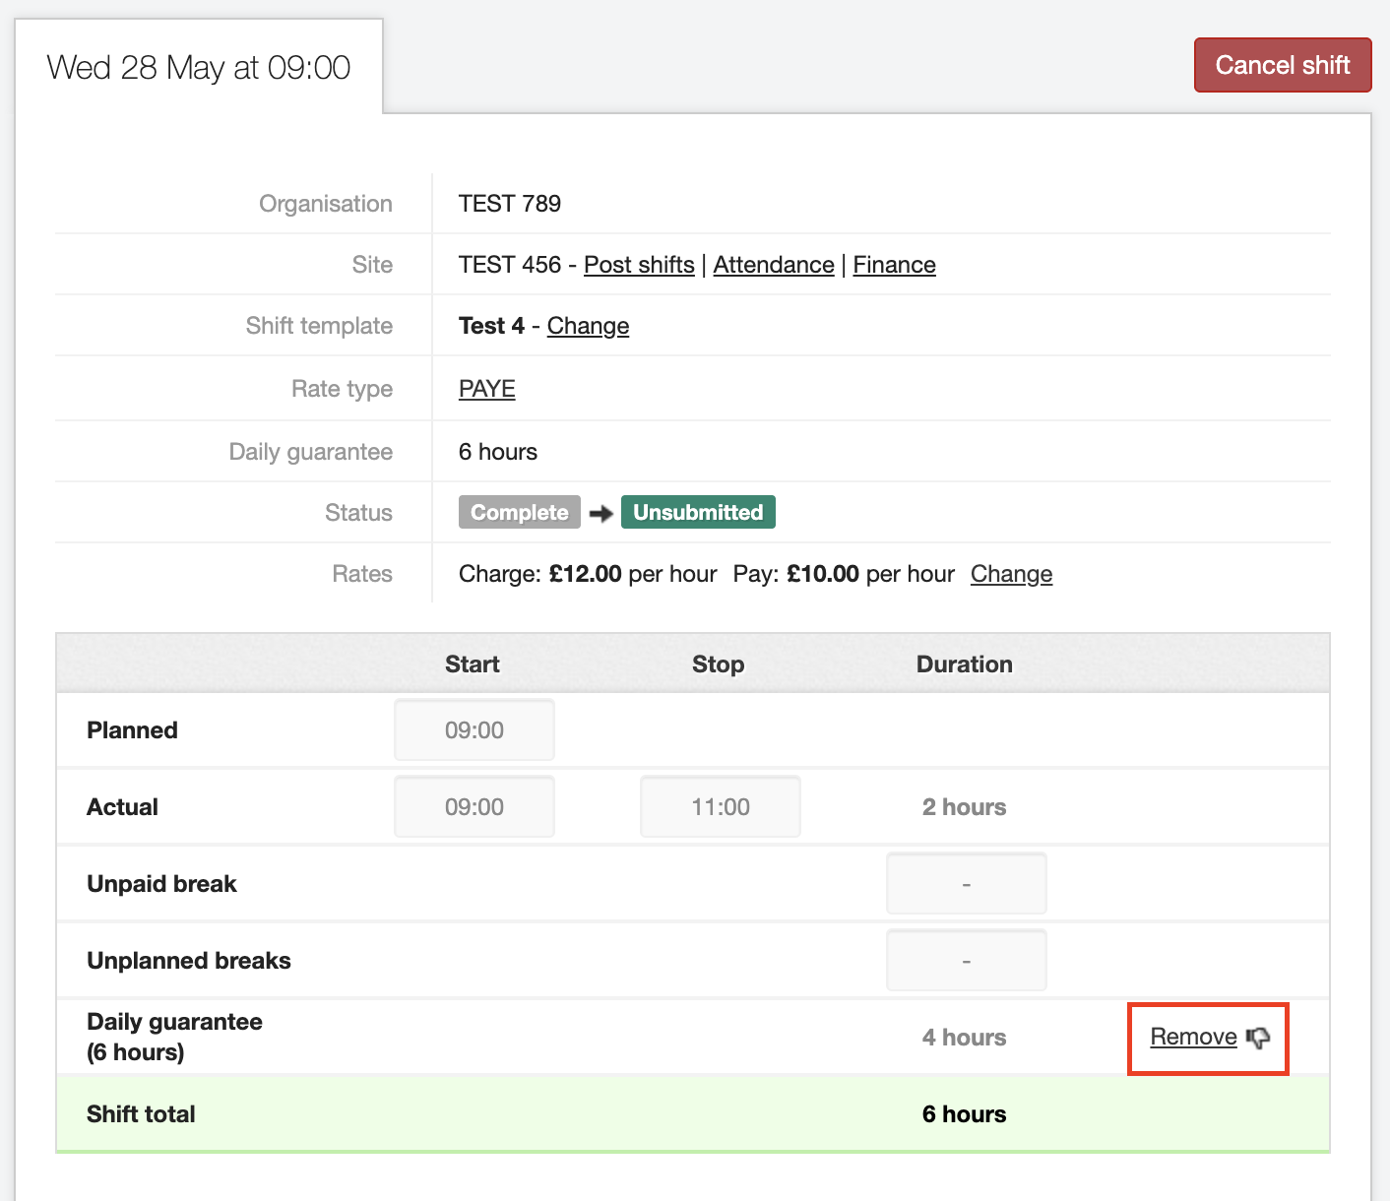Viewport: 1390px width, 1201px height.
Task: Click the Unsubmitted status badge
Action: pos(698,513)
